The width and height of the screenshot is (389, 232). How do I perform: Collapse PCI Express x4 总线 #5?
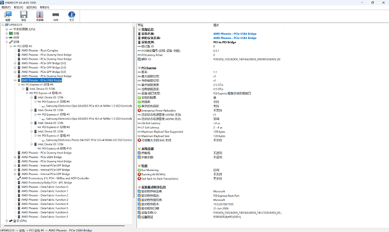point(27,93)
